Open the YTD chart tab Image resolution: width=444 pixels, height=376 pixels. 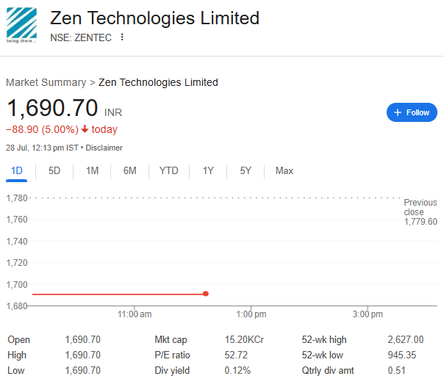[x=169, y=171]
